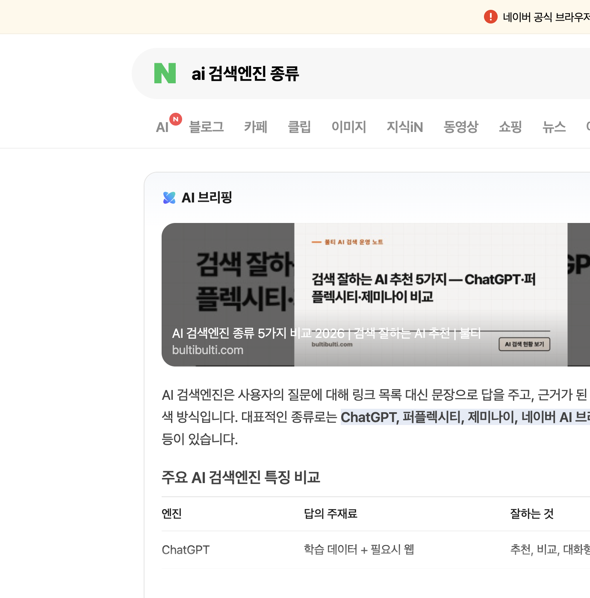590x598 pixels.
Task: Click the 주요 AI 검색엔진 특징 비교 heading
Action: coord(241,477)
